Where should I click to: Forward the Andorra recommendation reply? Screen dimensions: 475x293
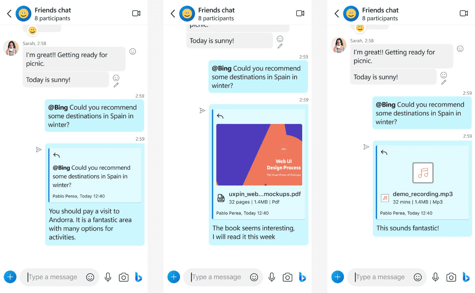(x=39, y=150)
